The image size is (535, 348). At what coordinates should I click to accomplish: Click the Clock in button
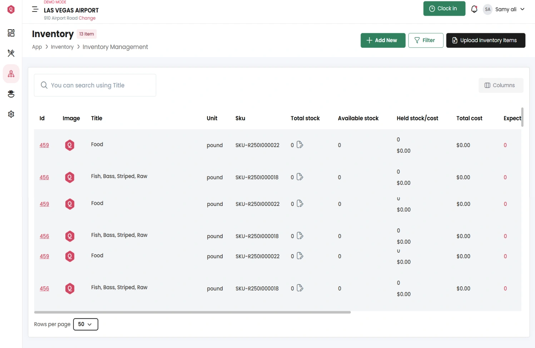[x=444, y=9]
